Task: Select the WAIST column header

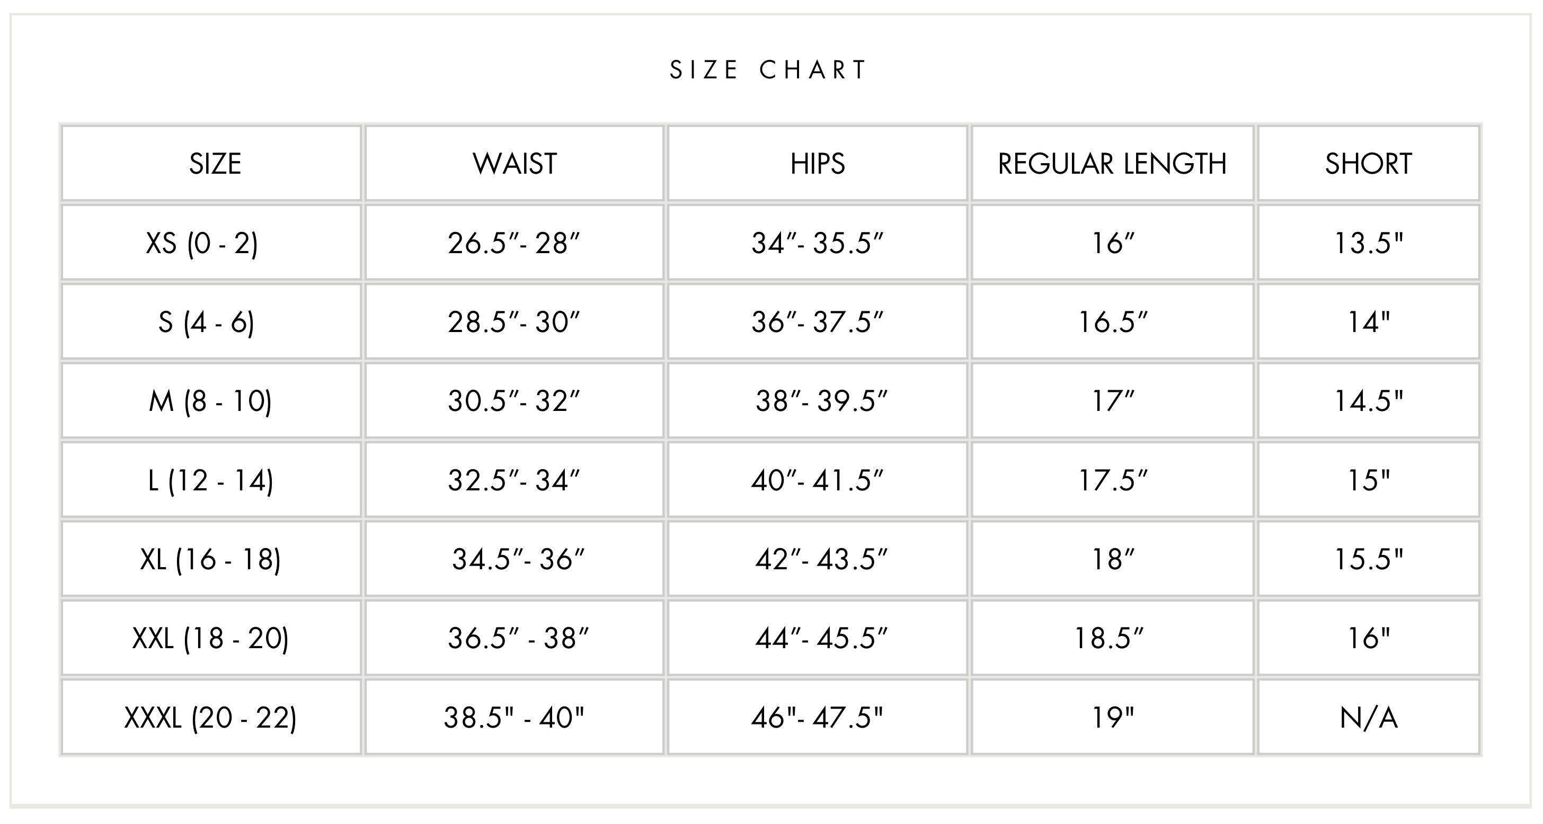Action: point(515,163)
